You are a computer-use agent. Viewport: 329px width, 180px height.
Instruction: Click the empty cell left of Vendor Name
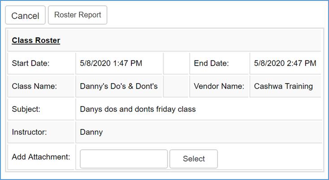tap(176, 86)
